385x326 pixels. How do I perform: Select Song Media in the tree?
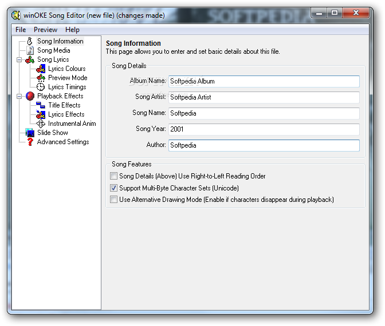click(x=54, y=50)
